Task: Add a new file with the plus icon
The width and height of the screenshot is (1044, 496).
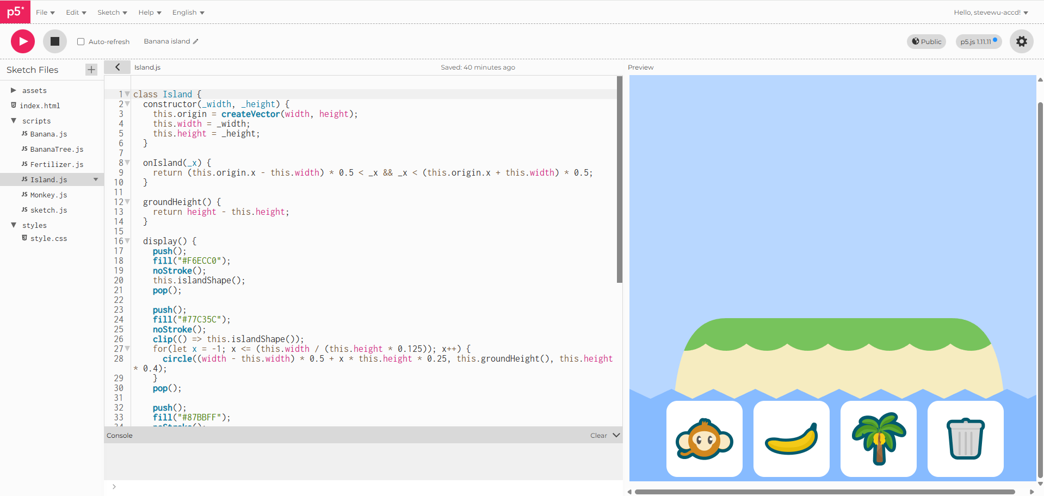Action: coord(90,70)
